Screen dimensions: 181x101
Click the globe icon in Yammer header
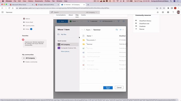168,12
